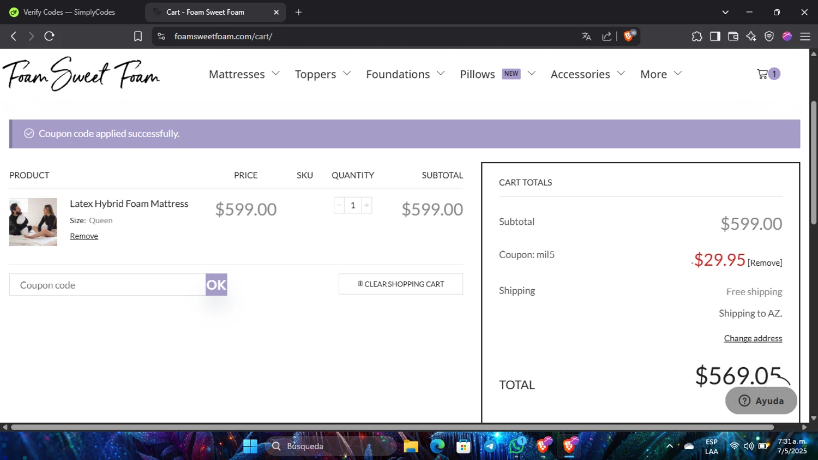Viewport: 818px width, 460px height.
Task: Close the Cart - Foam Sweet Foam tab
Action: (x=276, y=12)
